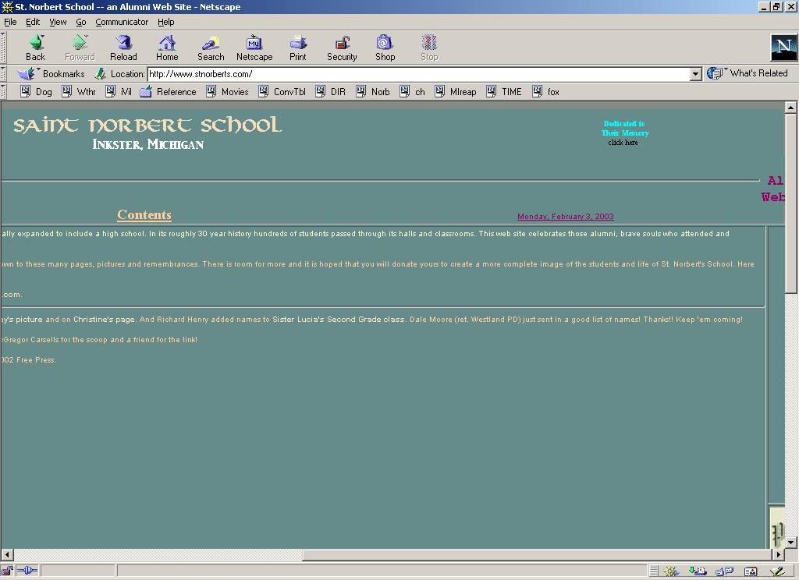Open the View menu

click(x=58, y=22)
